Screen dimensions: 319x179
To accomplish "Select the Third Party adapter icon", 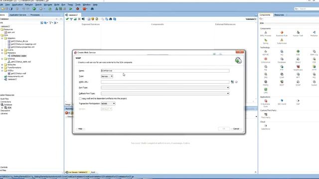I will click(x=266, y=114).
